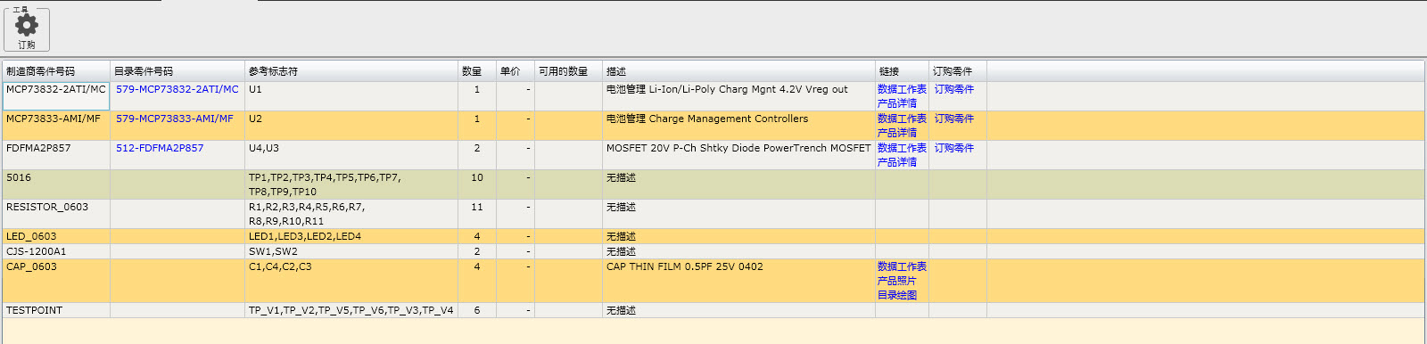
Task: Click 订购零件 link for FDFMA2P857 row
Action: [953, 148]
